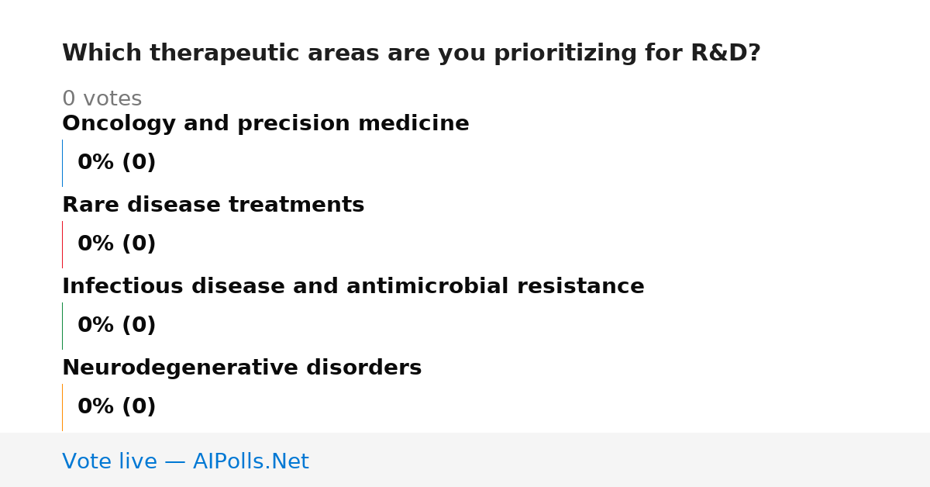
Task: Open the Vote live — AIPolls.Net link
Action: click(185, 461)
